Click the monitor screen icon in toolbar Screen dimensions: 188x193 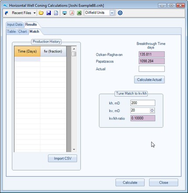pos(64,13)
